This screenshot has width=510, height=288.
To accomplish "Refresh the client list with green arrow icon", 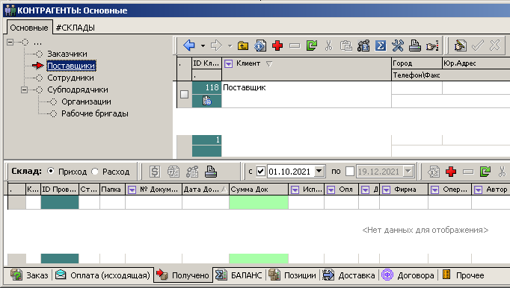I will click(312, 46).
